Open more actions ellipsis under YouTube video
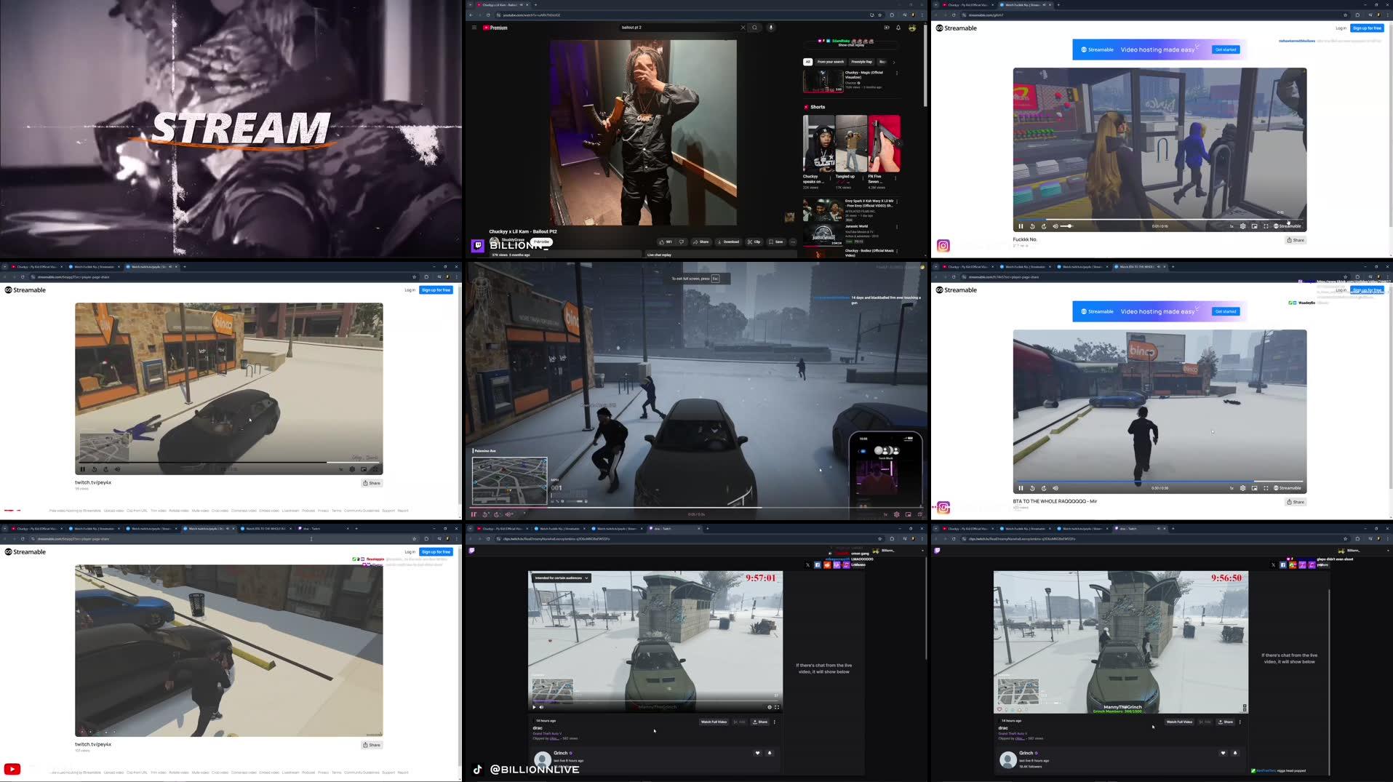 [793, 242]
